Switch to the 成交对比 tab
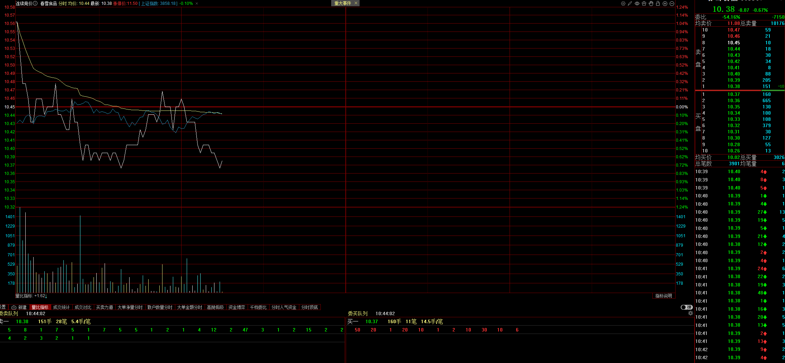785x363 pixels. coord(83,307)
